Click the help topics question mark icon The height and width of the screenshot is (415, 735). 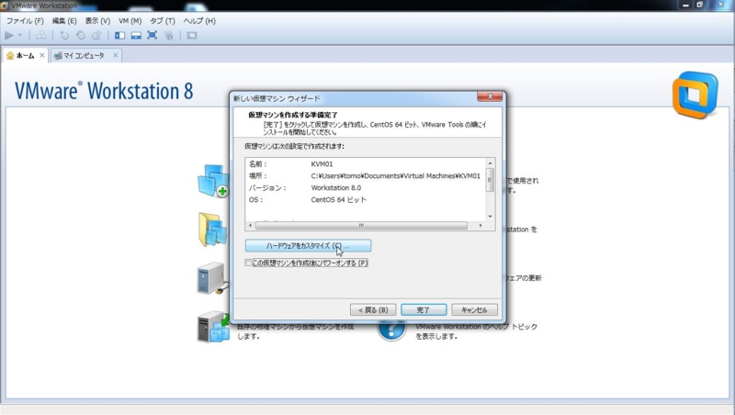tap(391, 330)
